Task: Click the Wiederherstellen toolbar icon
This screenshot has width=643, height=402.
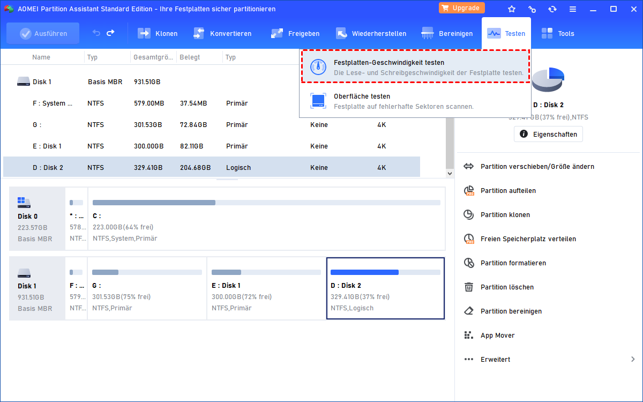Action: 342,33
